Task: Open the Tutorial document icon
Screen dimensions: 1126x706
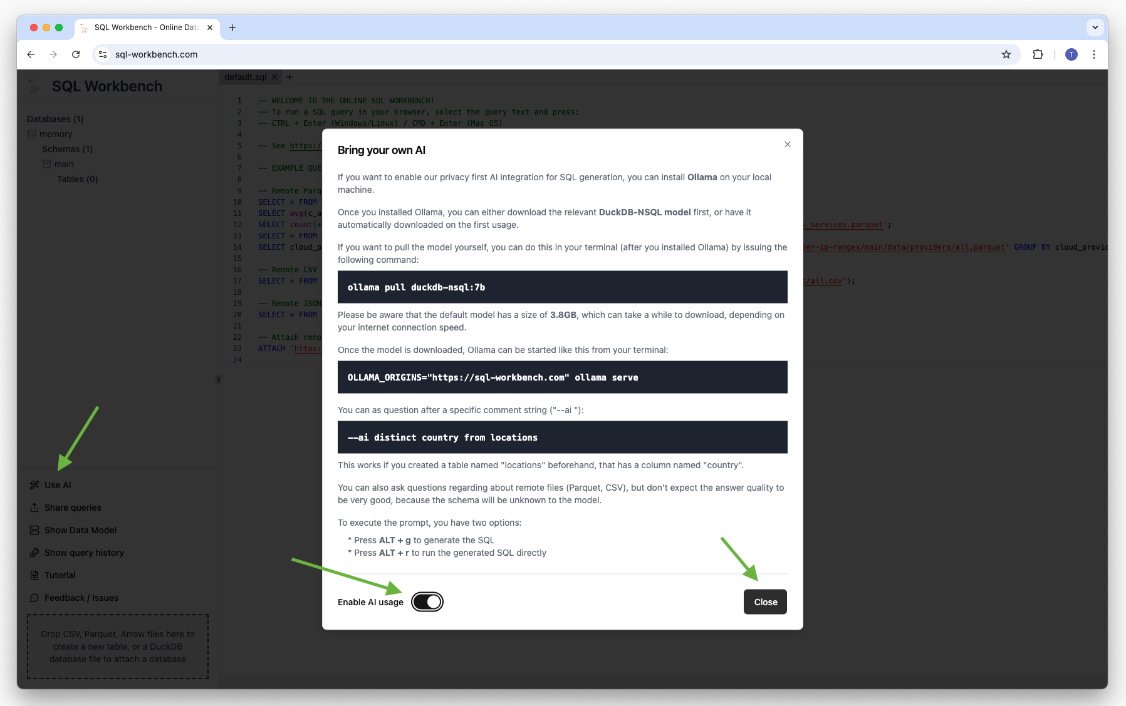Action: click(x=34, y=575)
